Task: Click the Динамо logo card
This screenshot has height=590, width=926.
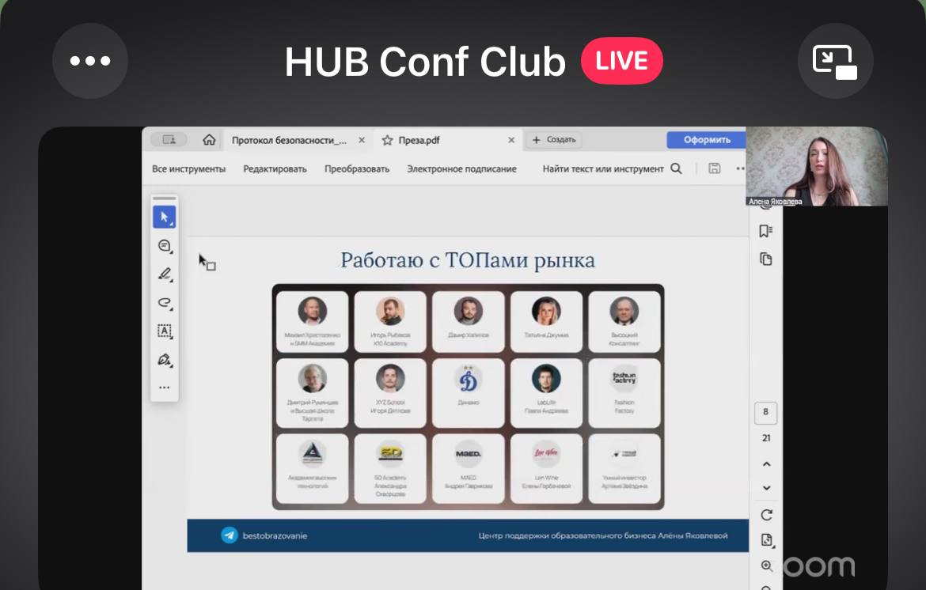Action: pos(469,393)
